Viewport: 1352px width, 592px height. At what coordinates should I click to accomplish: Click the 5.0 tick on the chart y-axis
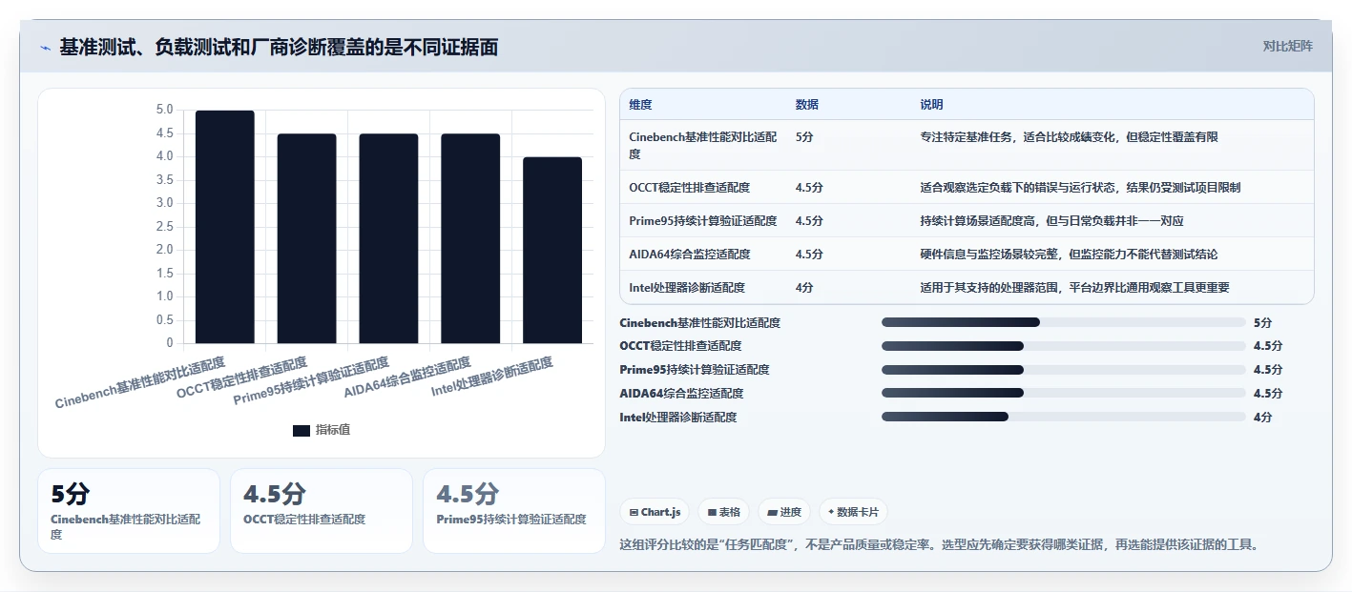coord(164,110)
